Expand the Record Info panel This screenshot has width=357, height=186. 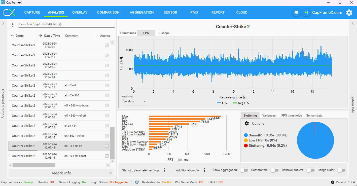61,173
